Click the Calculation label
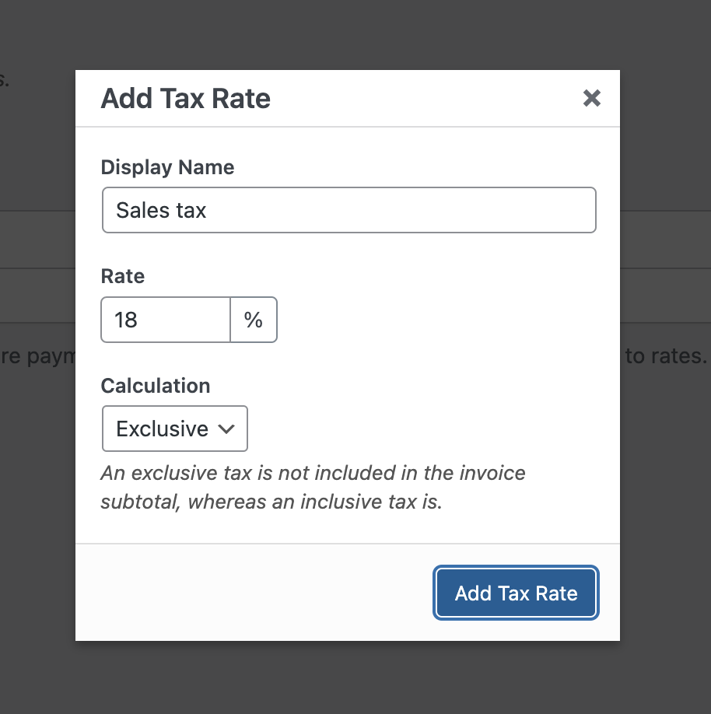The width and height of the screenshot is (711, 714). click(156, 386)
